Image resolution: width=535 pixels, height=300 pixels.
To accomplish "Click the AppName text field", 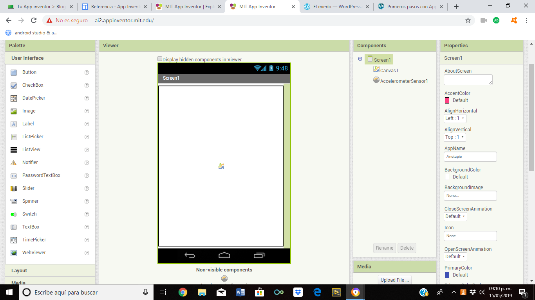I will (x=470, y=157).
